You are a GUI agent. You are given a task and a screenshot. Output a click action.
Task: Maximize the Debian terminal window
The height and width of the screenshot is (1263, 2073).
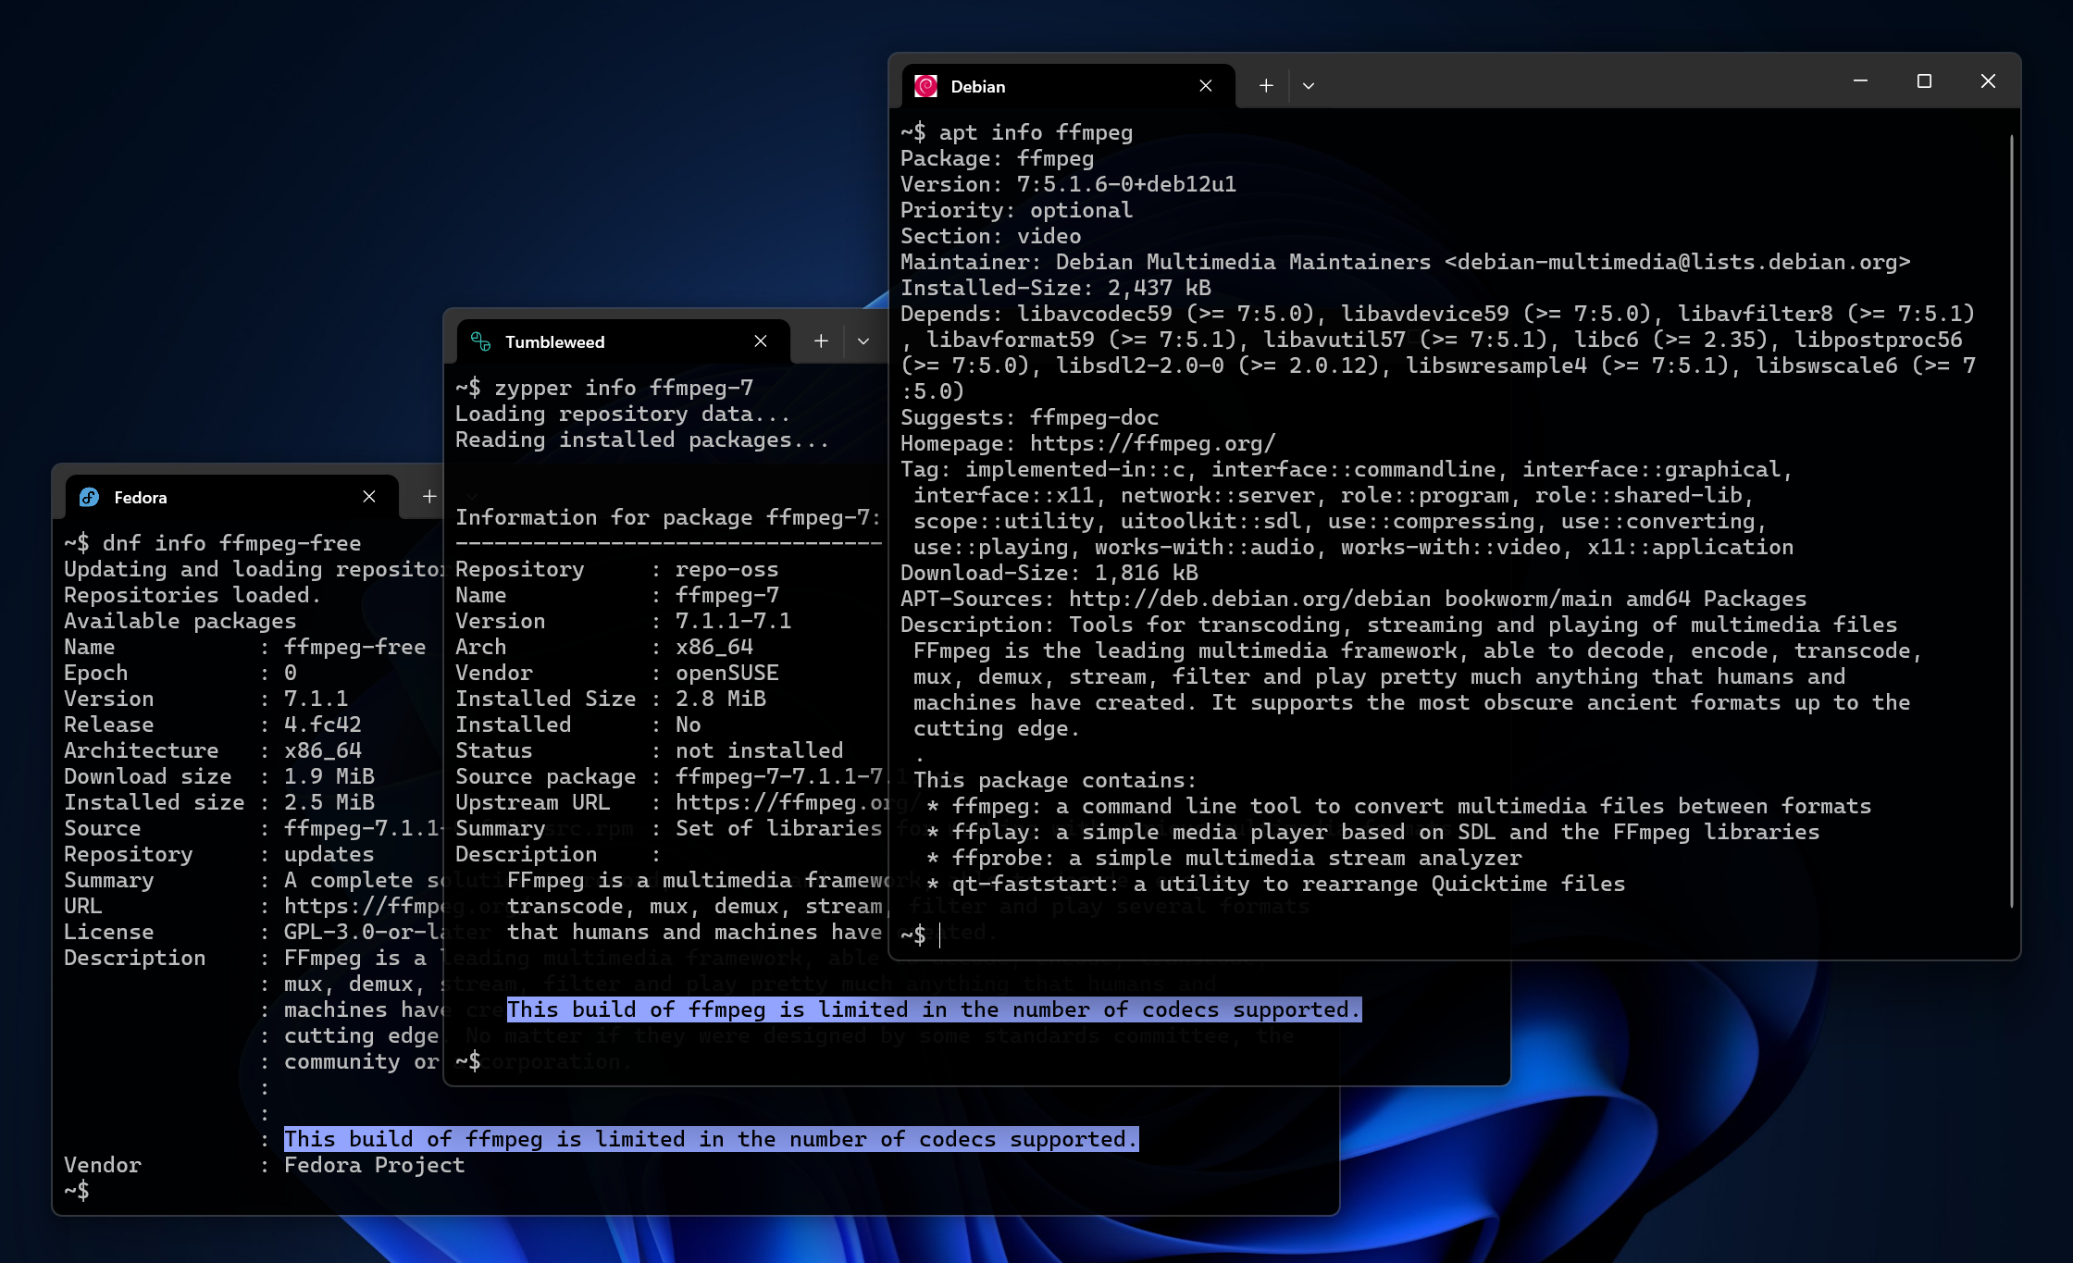coord(1924,81)
